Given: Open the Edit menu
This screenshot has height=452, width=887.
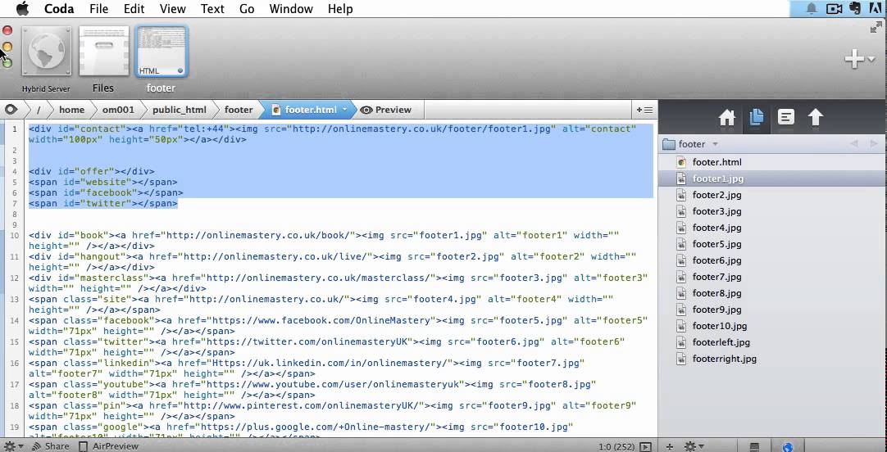Looking at the screenshot, I should (x=134, y=8).
